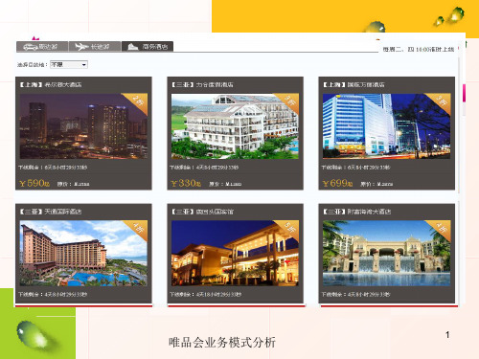Open the white balcony resort photo
The width and height of the screenshot is (479, 359).
235,126
